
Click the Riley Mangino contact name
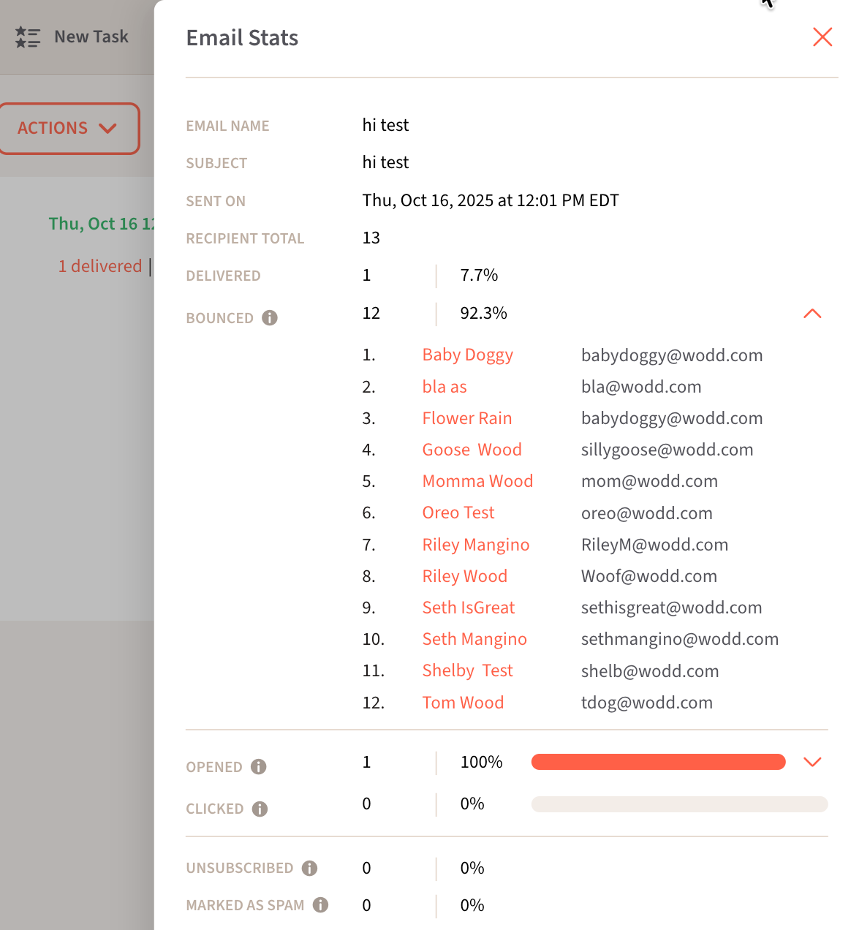[x=475, y=545]
